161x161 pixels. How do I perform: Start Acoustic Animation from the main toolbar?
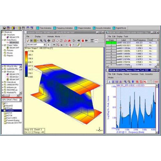click(102, 28)
